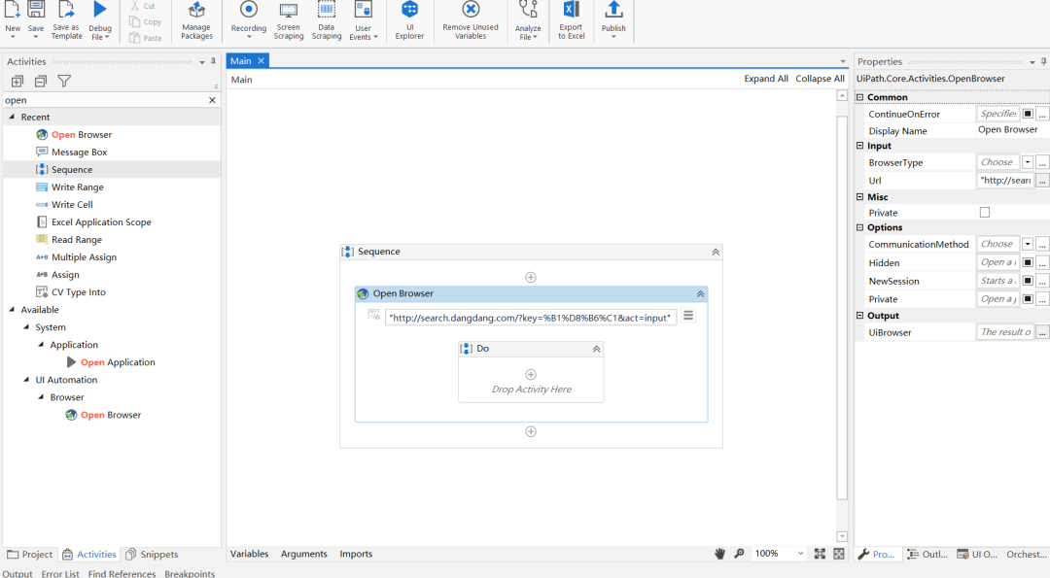The height and width of the screenshot is (578, 1050).
Task: Collapse UI Automation tree node
Action: (26, 379)
